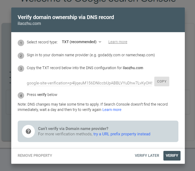Click the Remove Property button
Viewport: 195px width, 171px height.
coord(35,155)
